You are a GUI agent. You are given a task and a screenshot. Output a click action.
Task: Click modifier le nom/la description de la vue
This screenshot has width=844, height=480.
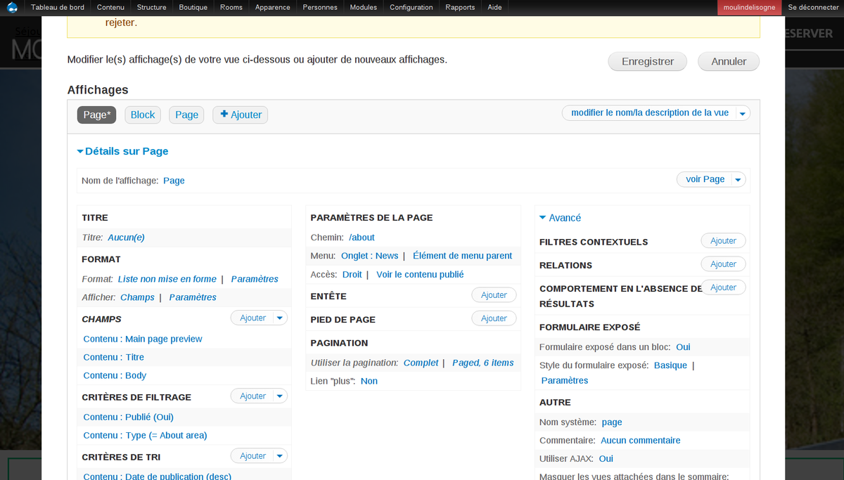(x=650, y=112)
